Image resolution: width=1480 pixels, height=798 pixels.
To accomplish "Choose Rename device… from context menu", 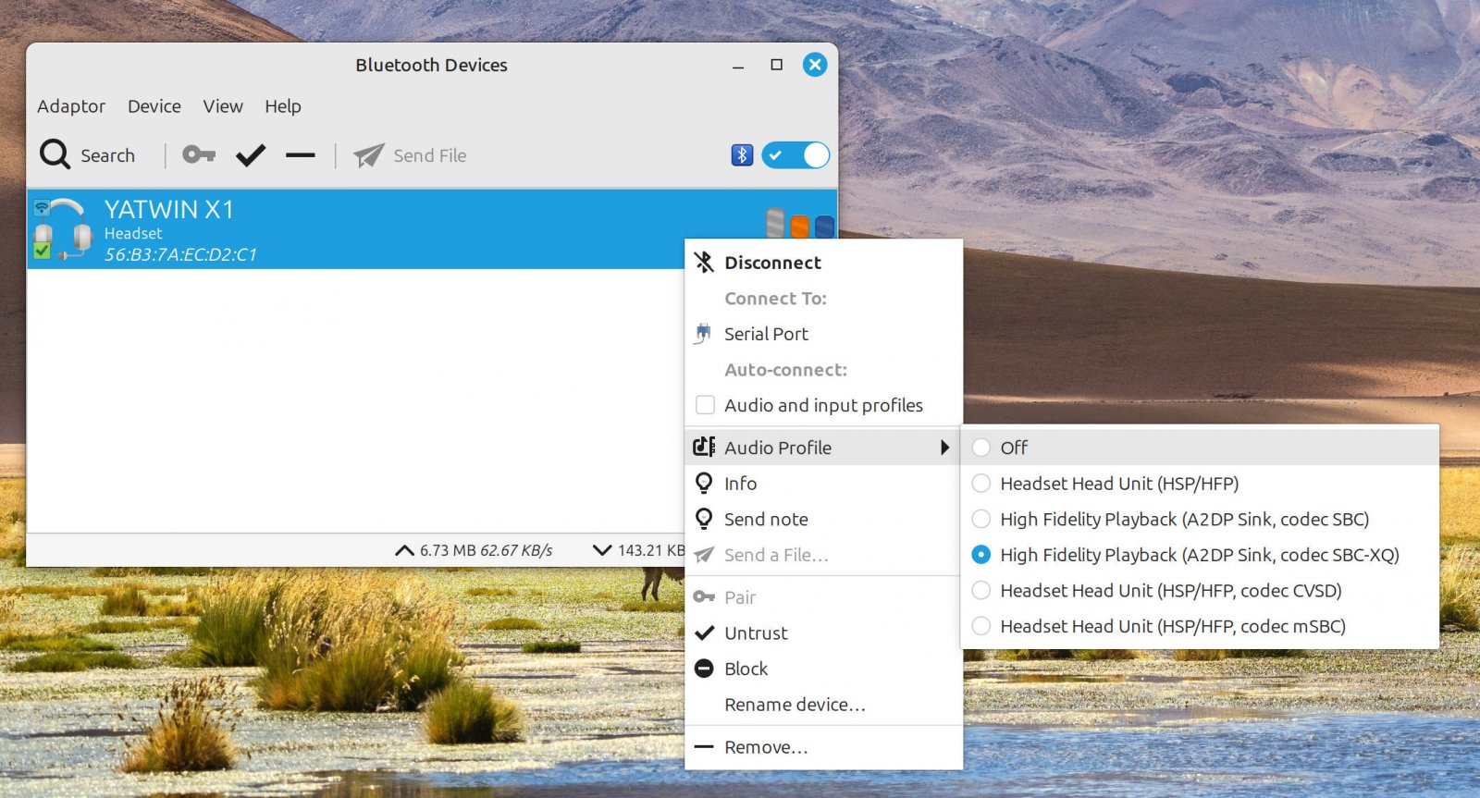I will coord(795,705).
